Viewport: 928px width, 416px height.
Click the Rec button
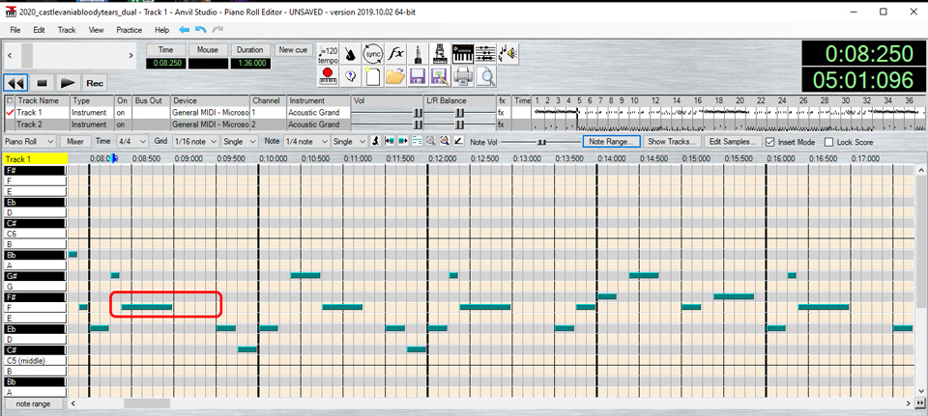pos(95,83)
